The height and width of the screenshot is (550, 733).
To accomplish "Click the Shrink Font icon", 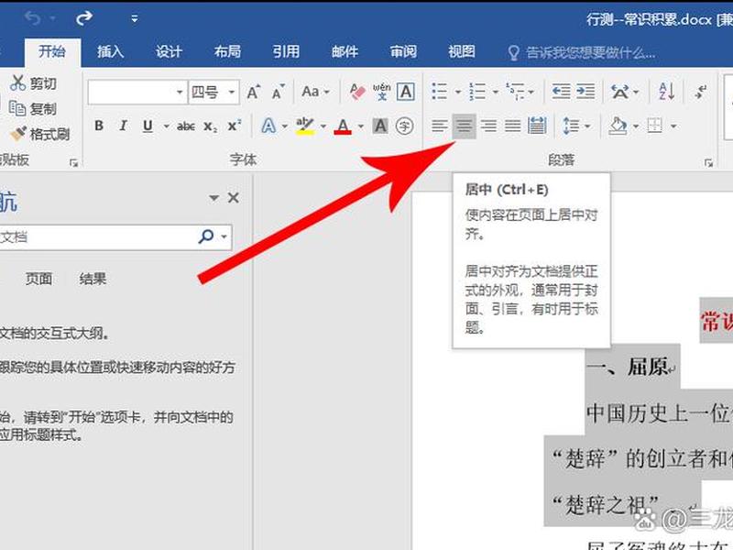I will [279, 92].
